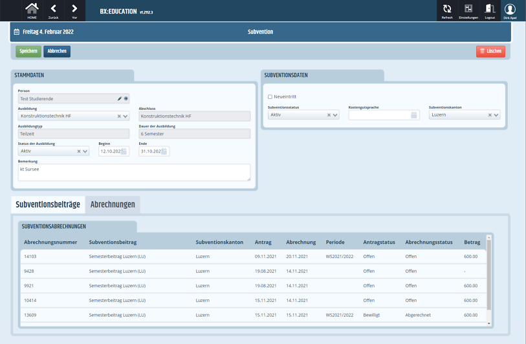
Task: Expand the Ausbildung dropdown arrow
Action: tap(126, 116)
